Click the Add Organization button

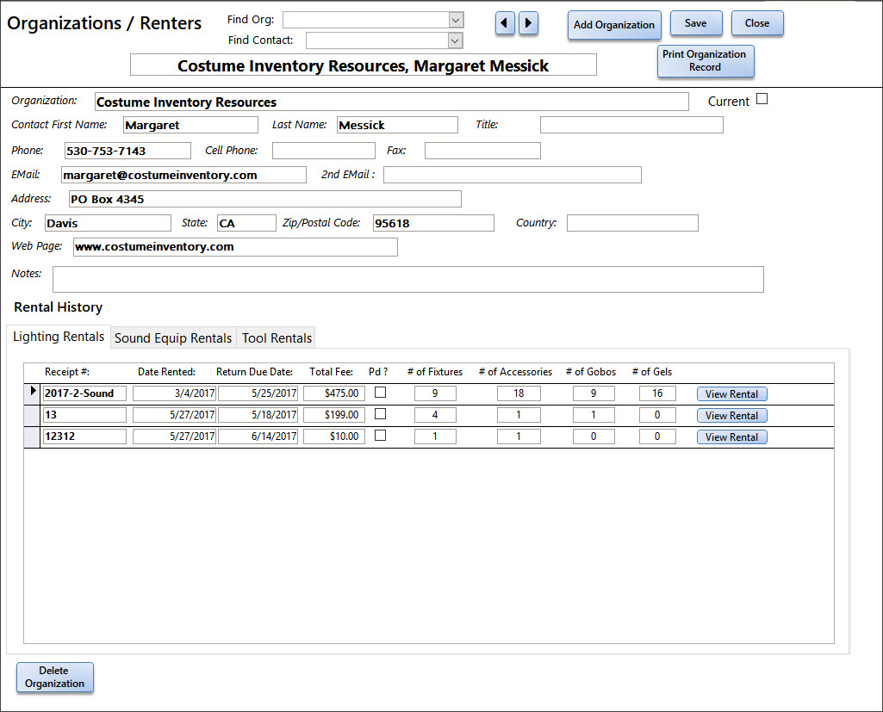coord(614,25)
